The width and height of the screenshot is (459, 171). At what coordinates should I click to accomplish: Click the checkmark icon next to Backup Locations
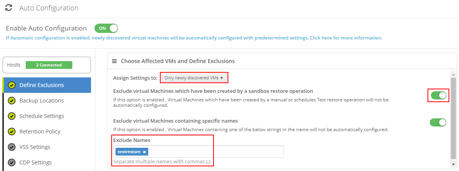pyautogui.click(x=12, y=101)
